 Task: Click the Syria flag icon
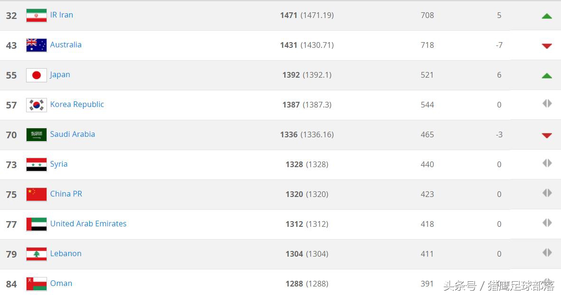coord(37,165)
